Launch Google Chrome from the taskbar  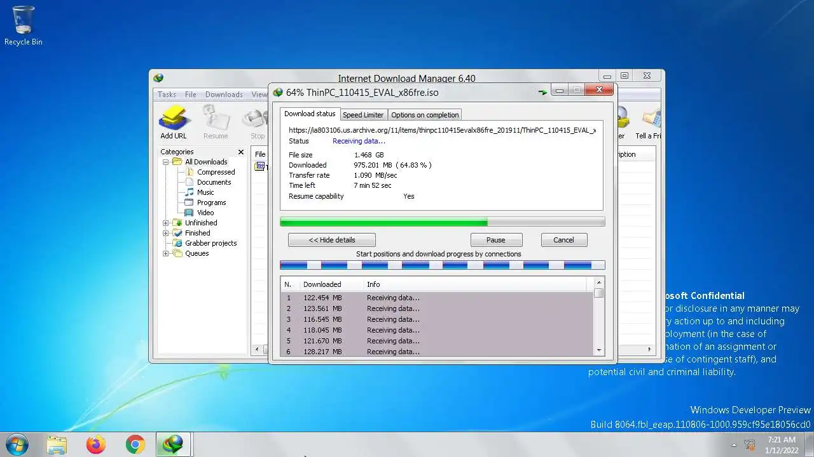[135, 444]
